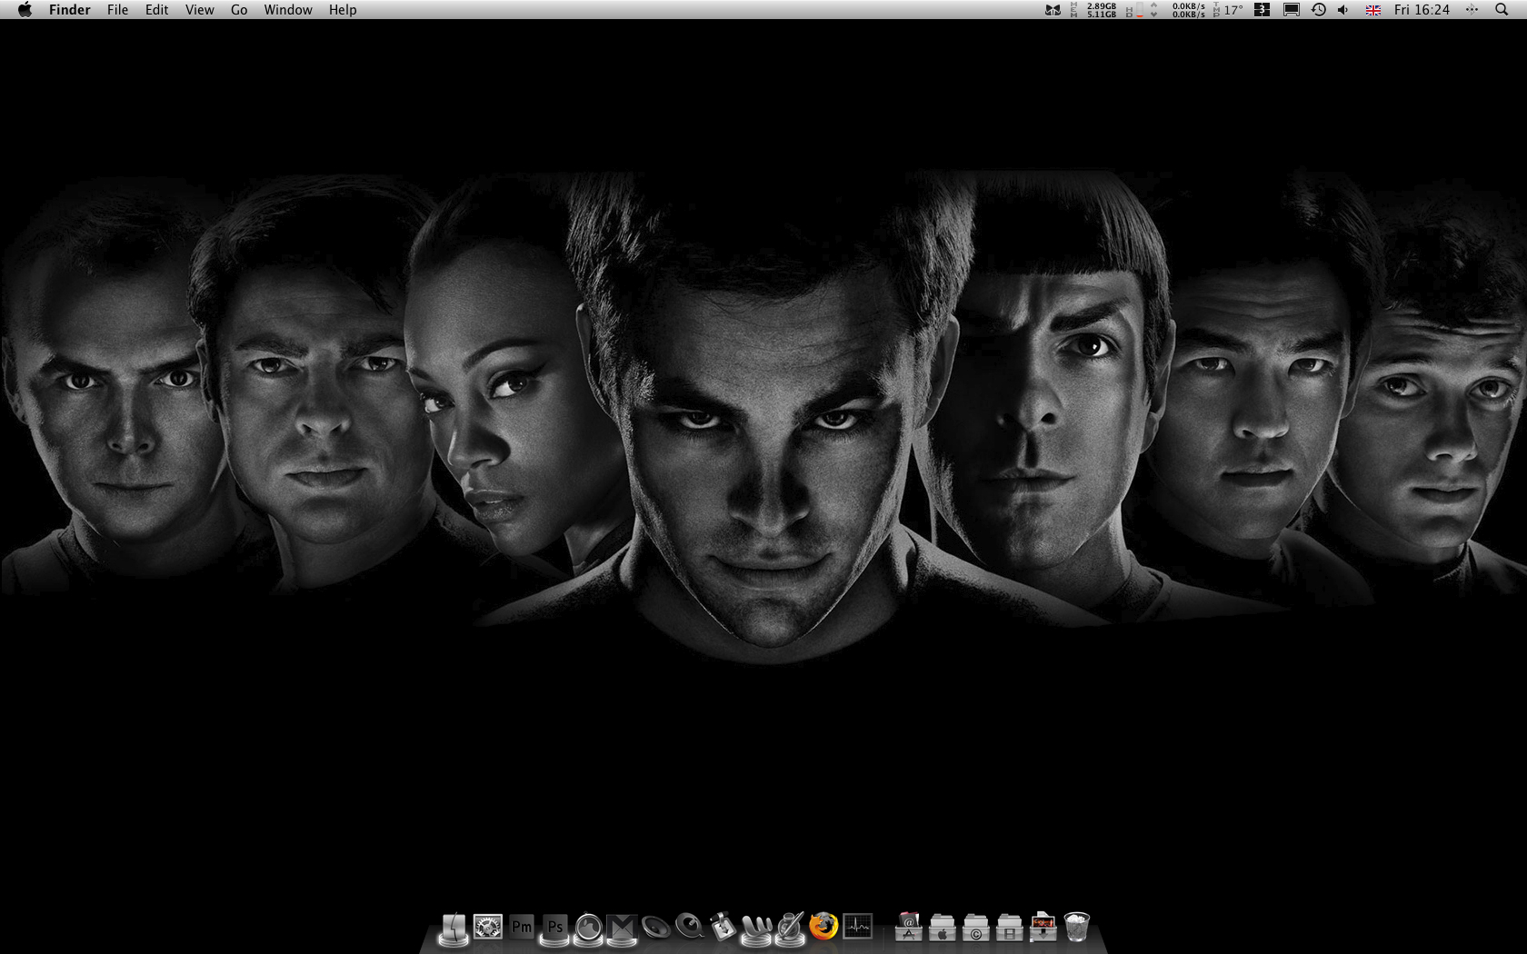Click the network speed 0.0KB/s readout
The height and width of the screenshot is (954, 1527).
point(1188,10)
